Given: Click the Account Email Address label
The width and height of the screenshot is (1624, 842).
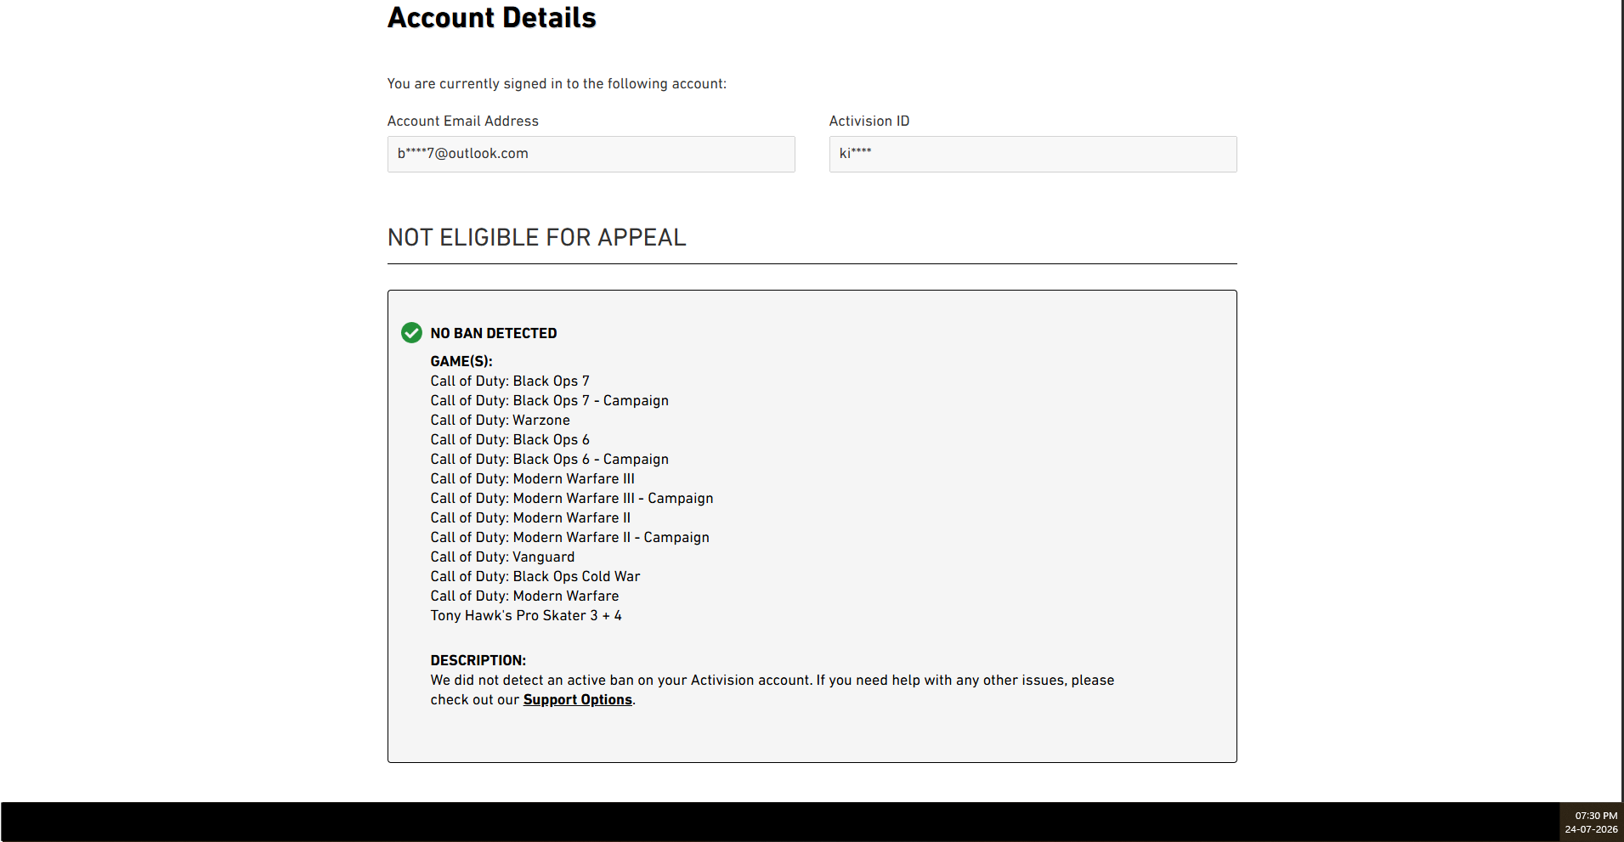Looking at the screenshot, I should point(463,121).
